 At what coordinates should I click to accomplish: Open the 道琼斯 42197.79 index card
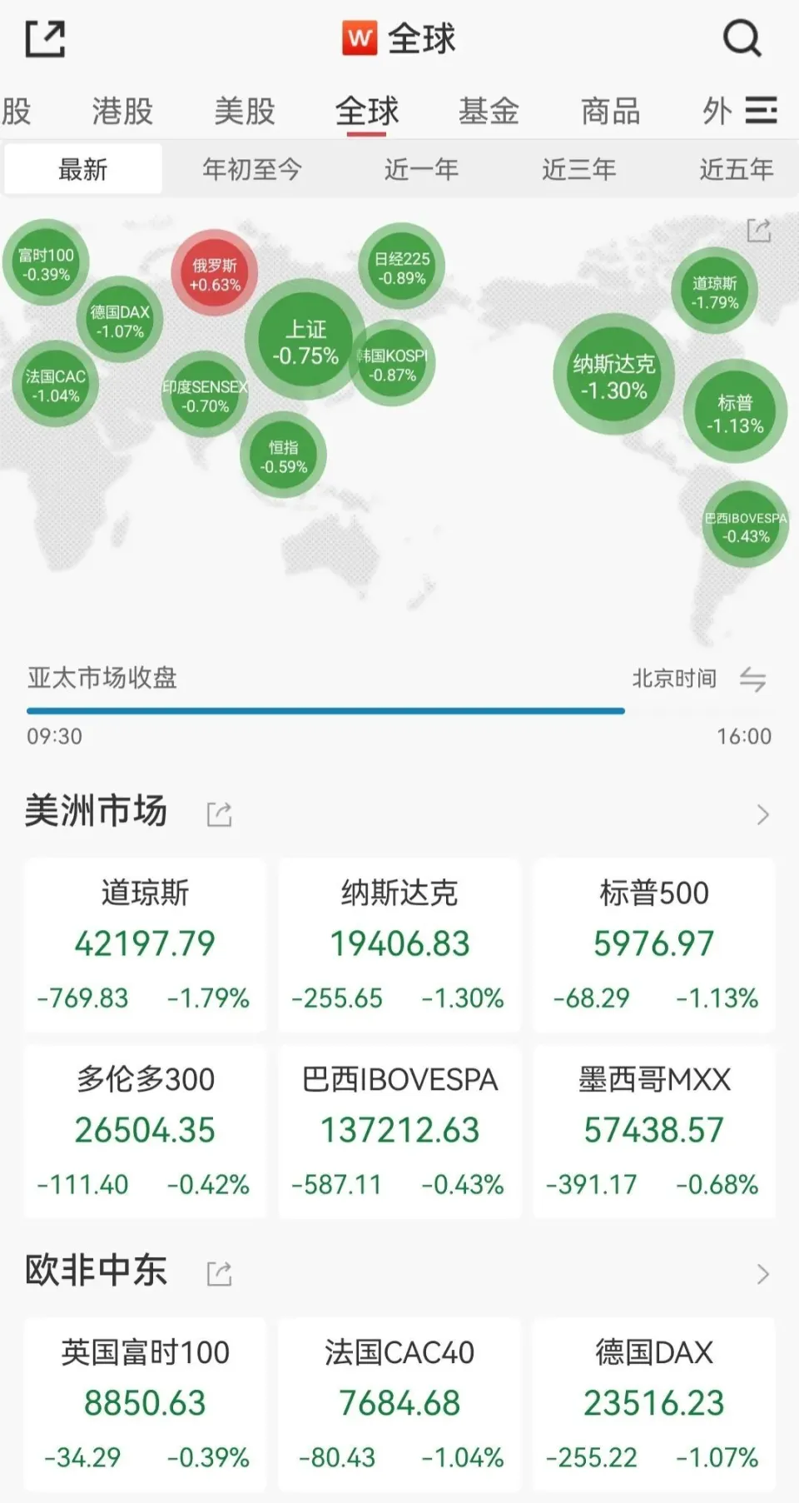point(145,945)
